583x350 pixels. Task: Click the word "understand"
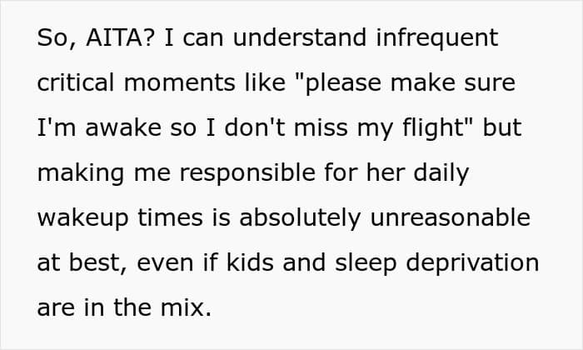click(x=300, y=37)
